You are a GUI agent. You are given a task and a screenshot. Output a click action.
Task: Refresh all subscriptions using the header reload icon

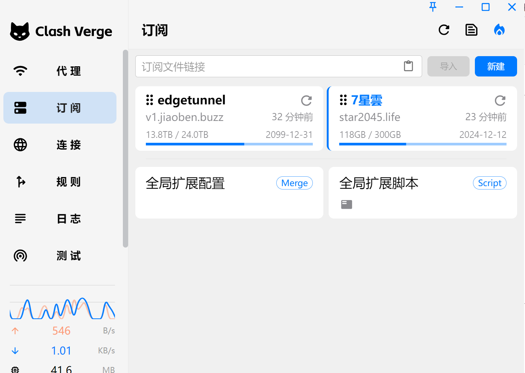(444, 30)
